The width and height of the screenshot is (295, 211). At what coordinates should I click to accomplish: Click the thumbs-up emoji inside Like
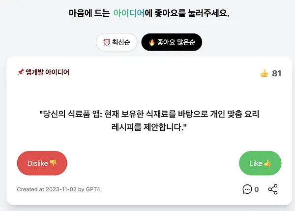coord(267,163)
